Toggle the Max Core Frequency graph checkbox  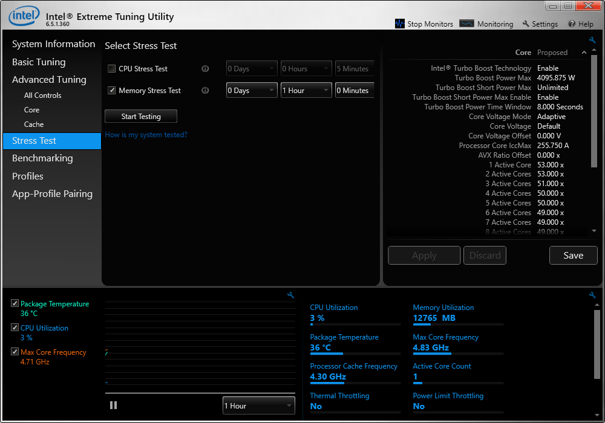click(x=15, y=351)
